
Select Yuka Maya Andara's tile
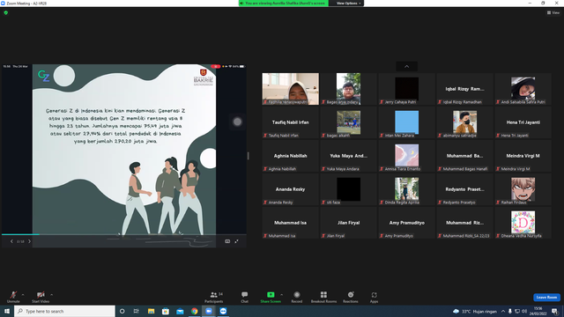(349, 156)
